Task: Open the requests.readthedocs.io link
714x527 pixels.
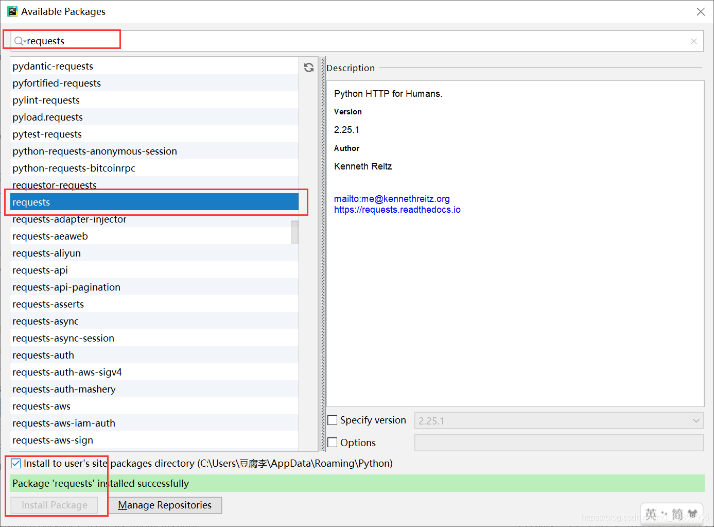Action: pyautogui.click(x=397, y=210)
